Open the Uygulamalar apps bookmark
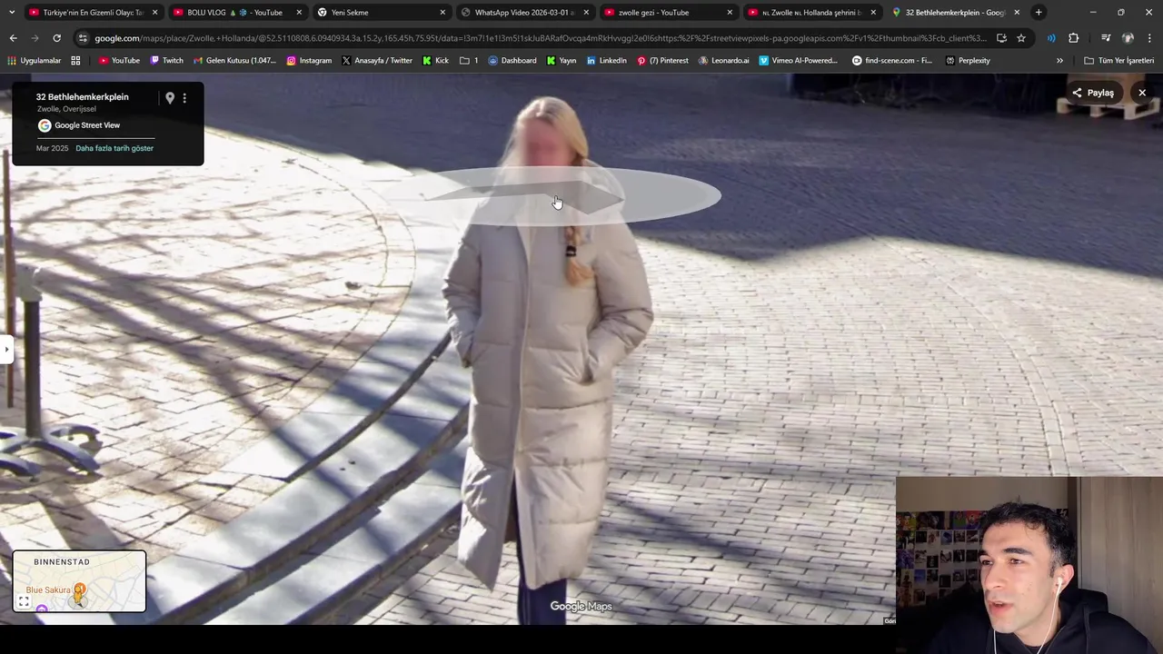 coord(34,60)
